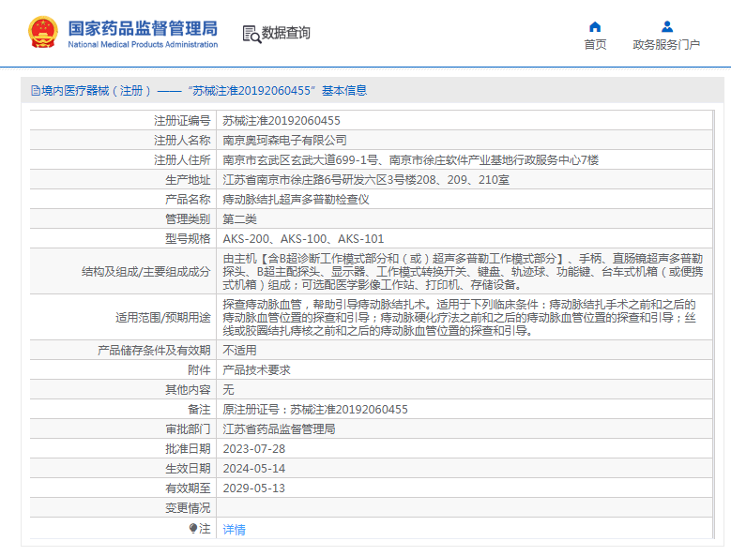Click approval date 2023-07-28
This screenshot has height=556, width=731.
pos(254,449)
